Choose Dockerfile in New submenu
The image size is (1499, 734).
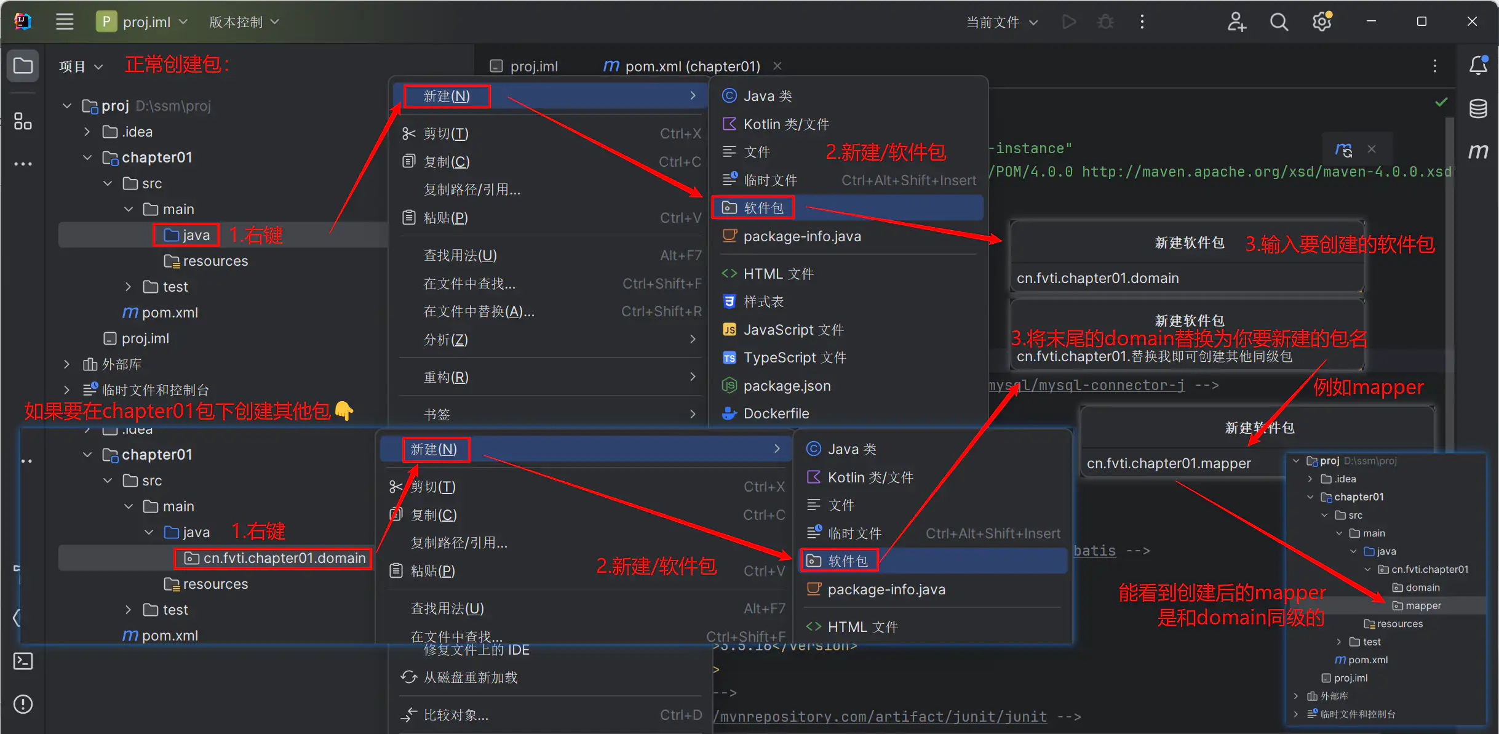[849, 413]
